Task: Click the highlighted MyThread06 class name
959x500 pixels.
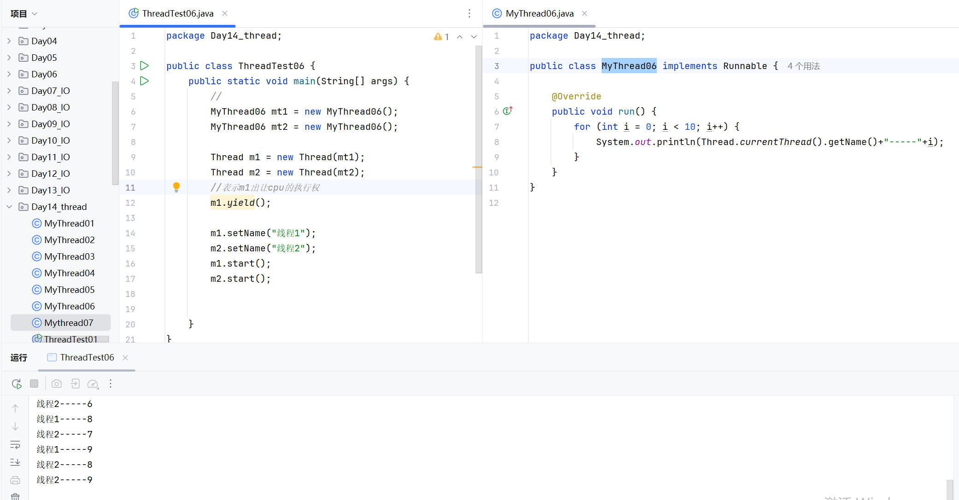Action: [x=629, y=66]
